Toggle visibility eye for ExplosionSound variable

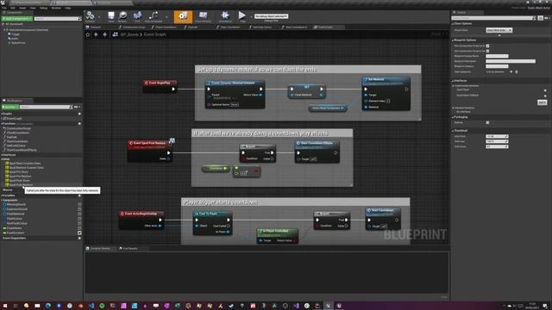click(79, 209)
